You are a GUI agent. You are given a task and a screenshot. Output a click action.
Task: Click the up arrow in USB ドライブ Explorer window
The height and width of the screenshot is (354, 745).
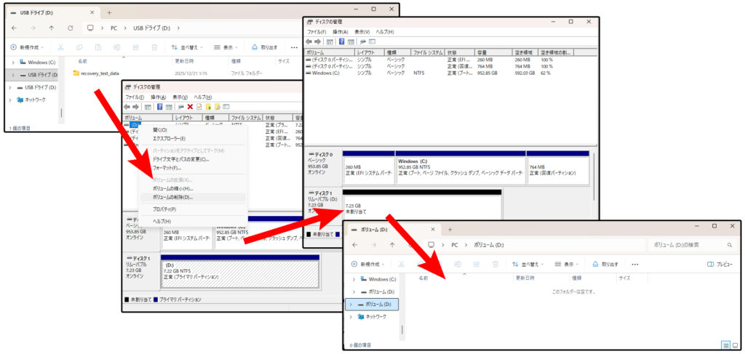coord(51,28)
